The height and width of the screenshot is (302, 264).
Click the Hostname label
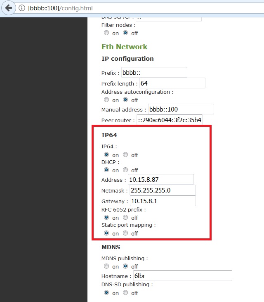[x=116, y=276]
